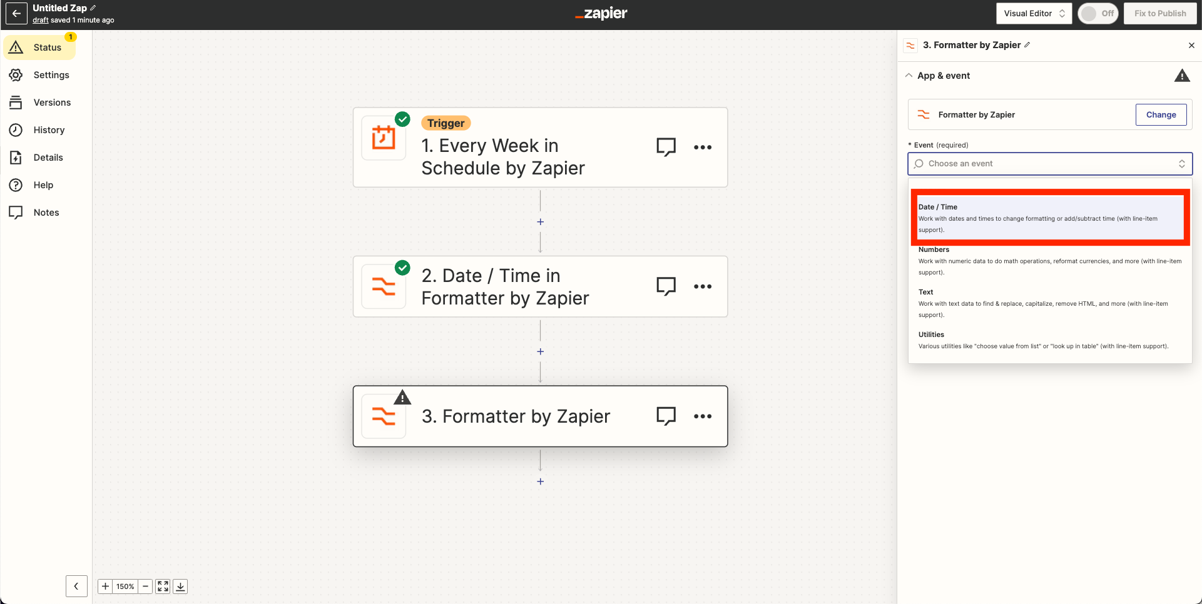This screenshot has width=1202, height=604.
Task: Click the fit-to-view icon in zoom controls
Action: coord(163,586)
